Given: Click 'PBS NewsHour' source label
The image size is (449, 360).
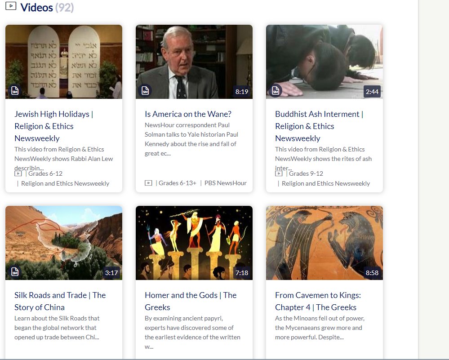Looking at the screenshot, I should (225, 183).
